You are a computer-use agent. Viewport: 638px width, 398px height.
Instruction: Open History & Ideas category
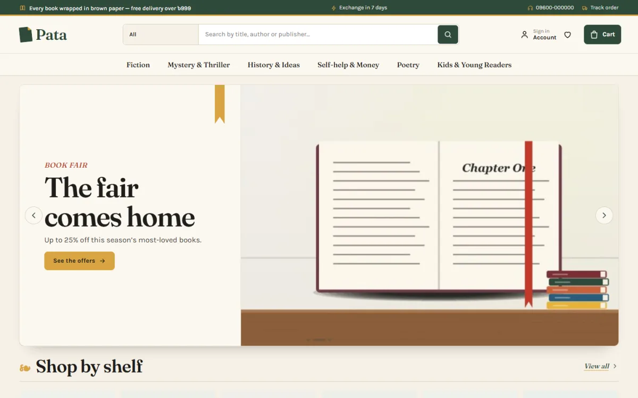[x=274, y=65]
